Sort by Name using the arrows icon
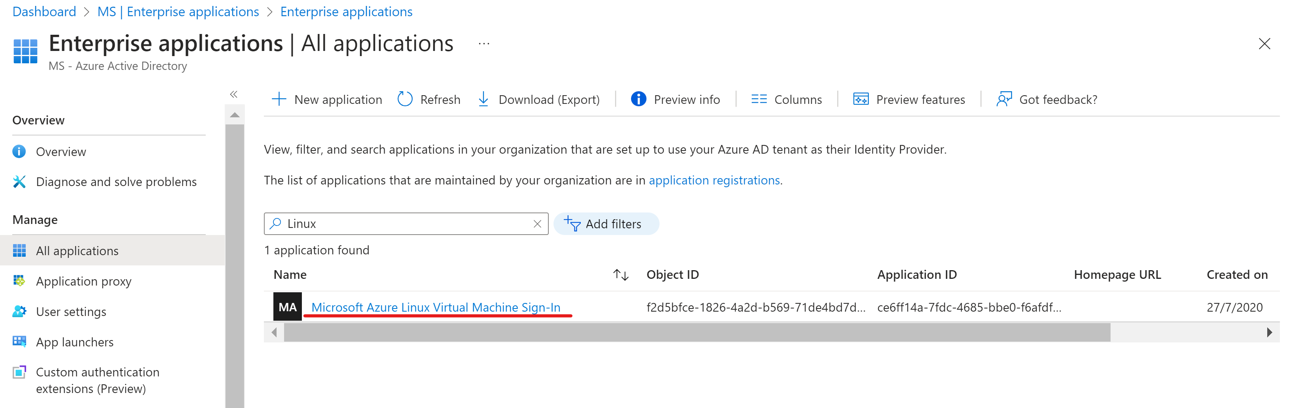This screenshot has height=408, width=1289. [620, 275]
